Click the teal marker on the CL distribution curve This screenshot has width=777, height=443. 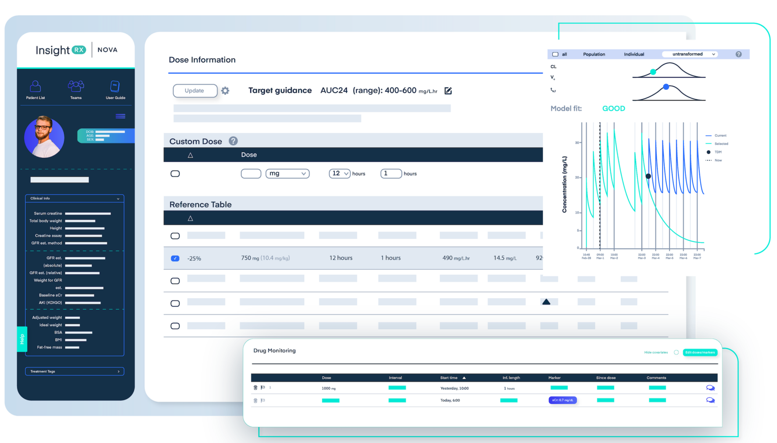(653, 72)
